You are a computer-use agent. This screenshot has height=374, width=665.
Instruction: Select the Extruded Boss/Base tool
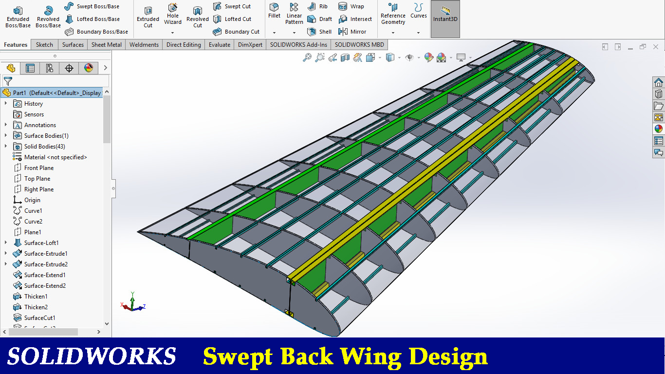[18, 17]
